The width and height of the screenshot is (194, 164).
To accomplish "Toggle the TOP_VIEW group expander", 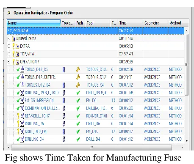I will 9,54.
